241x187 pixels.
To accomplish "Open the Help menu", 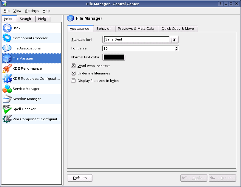I will 47,11.
